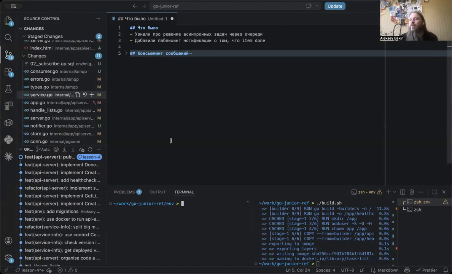This screenshot has width=452, height=274.
Task: Open graph more actions ellipsis
Action: (x=98, y=150)
